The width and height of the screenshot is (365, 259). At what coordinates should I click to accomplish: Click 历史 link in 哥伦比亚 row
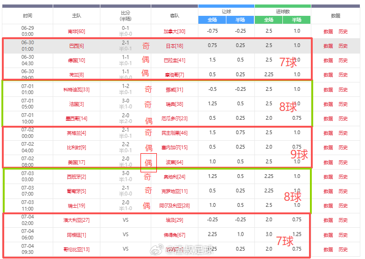(x=343, y=250)
